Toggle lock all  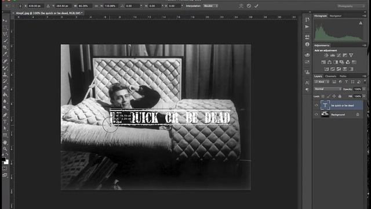(x=340, y=96)
